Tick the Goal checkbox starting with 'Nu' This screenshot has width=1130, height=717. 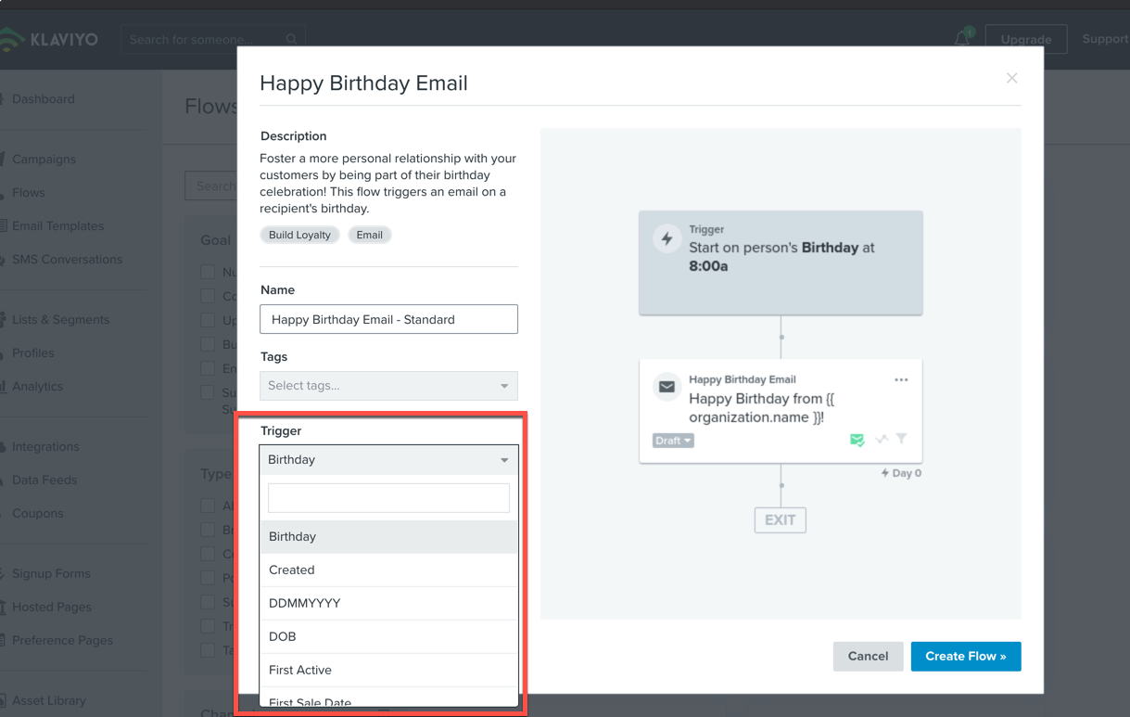[x=208, y=272]
